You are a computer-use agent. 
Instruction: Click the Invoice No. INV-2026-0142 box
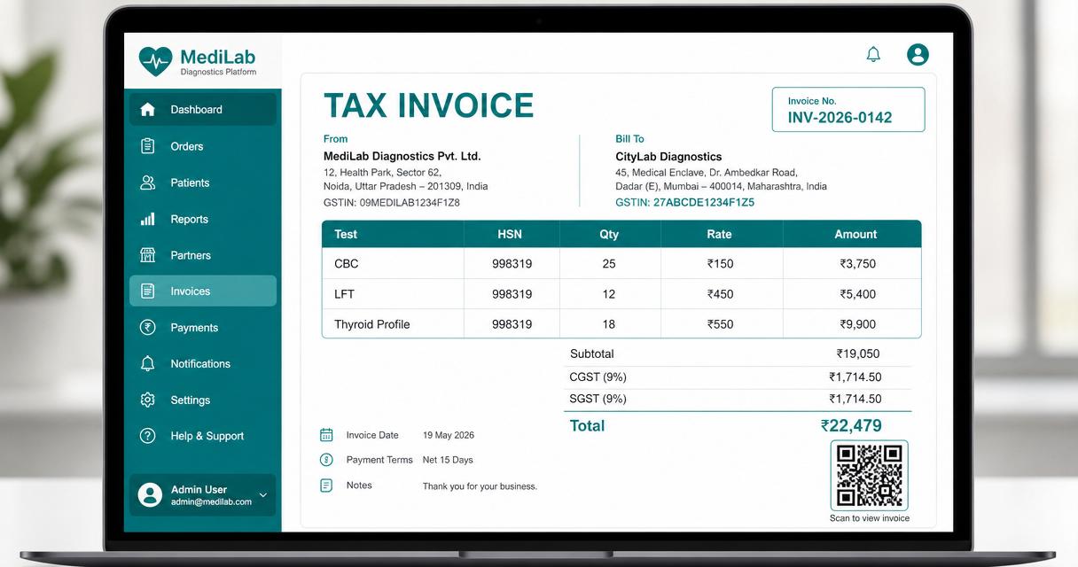848,110
